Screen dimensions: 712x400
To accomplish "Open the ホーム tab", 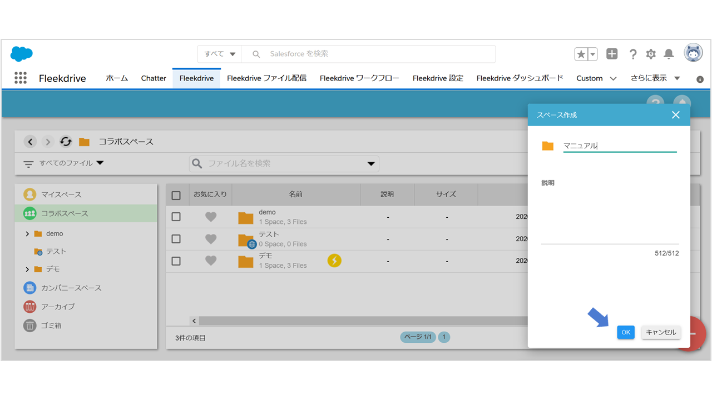I will [x=117, y=78].
